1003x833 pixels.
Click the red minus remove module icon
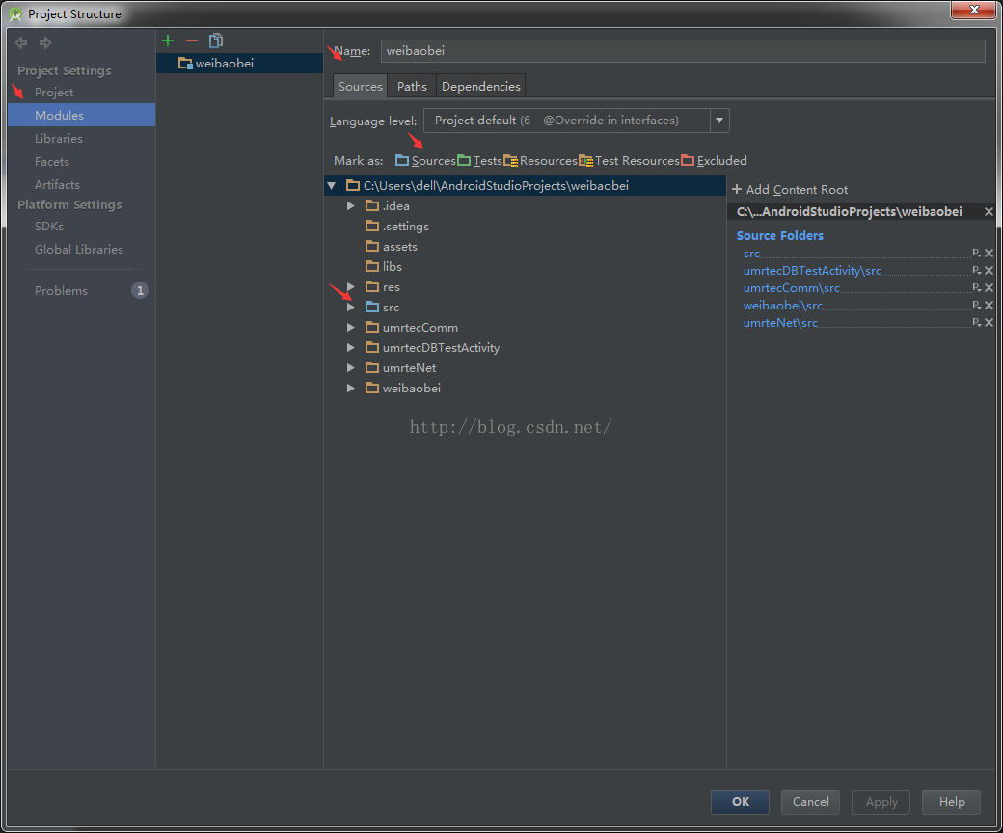click(x=192, y=40)
